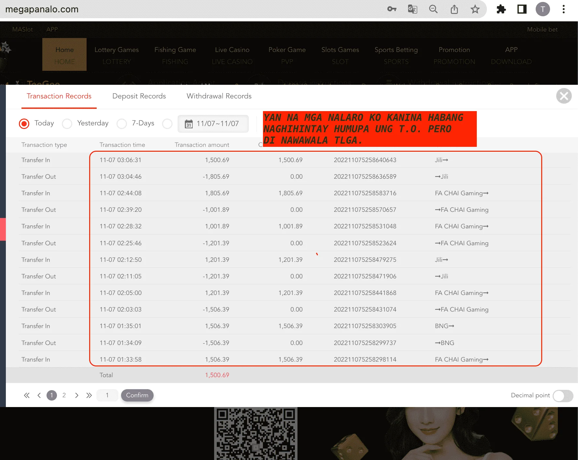Click the Total value 1,500.69

coord(217,375)
